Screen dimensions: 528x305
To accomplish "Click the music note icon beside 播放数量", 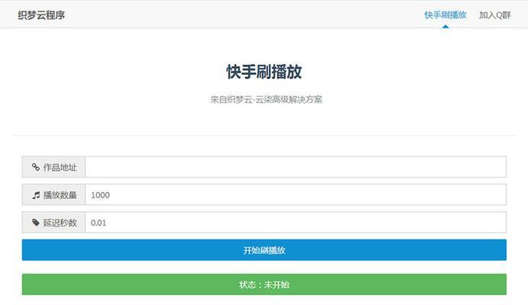I will click(x=36, y=195).
